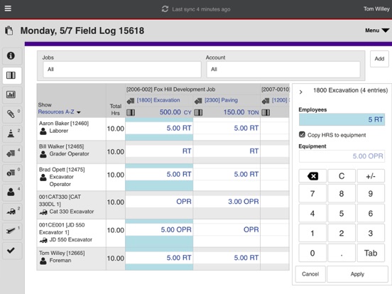Screen dimensions: 392x294
Task: Open the traffic cone sidebar icon
Action: pos(11,134)
